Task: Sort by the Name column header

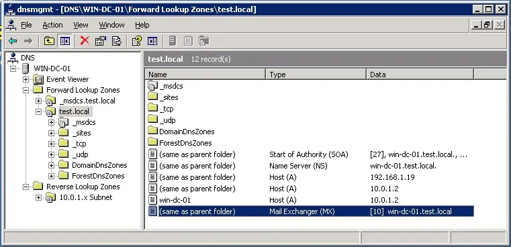Action: tap(205, 75)
